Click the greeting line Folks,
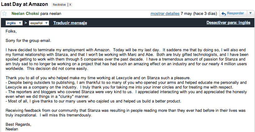The image size is (255, 132). pos(11,31)
